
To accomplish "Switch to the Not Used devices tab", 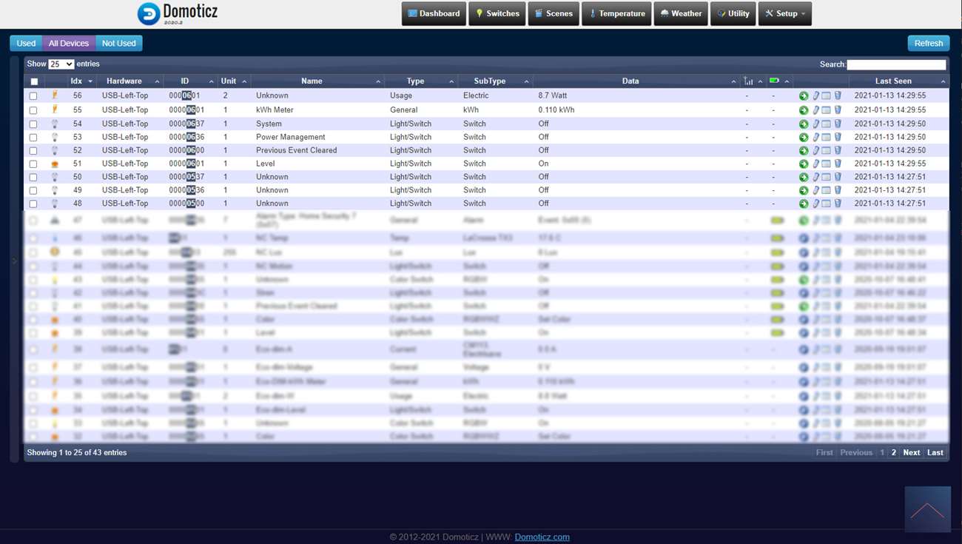I will [x=118, y=43].
